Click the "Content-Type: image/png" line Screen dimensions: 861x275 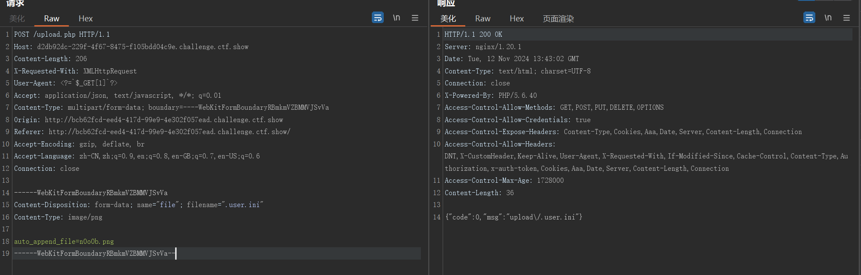(58, 217)
